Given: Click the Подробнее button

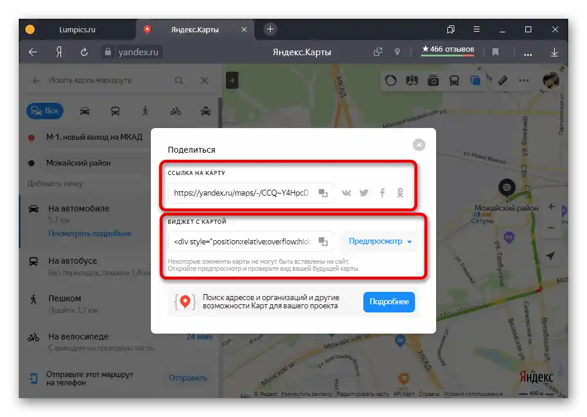Looking at the screenshot, I should coord(389,302).
